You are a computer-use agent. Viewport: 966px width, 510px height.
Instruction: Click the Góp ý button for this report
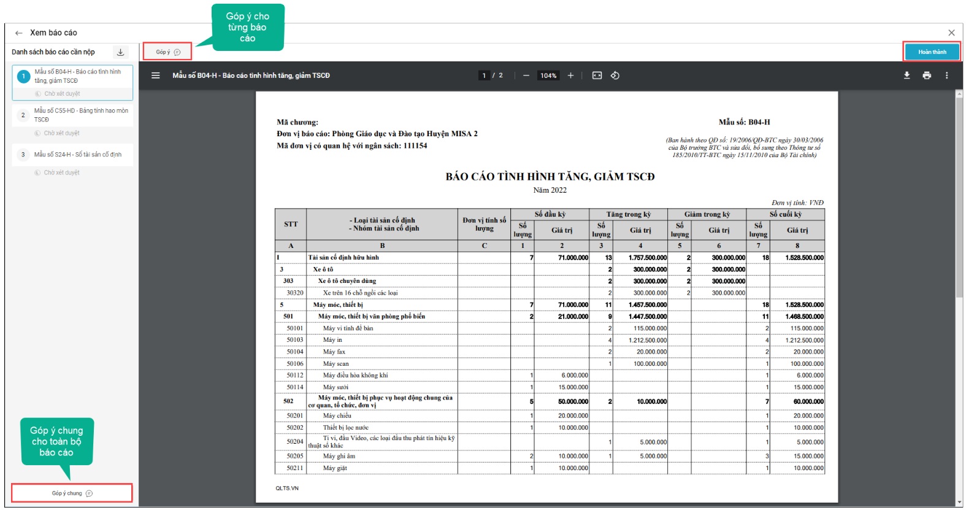coord(167,52)
